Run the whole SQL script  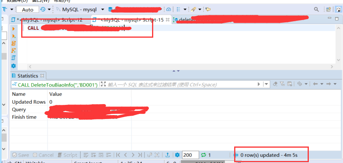click(x=14, y=43)
